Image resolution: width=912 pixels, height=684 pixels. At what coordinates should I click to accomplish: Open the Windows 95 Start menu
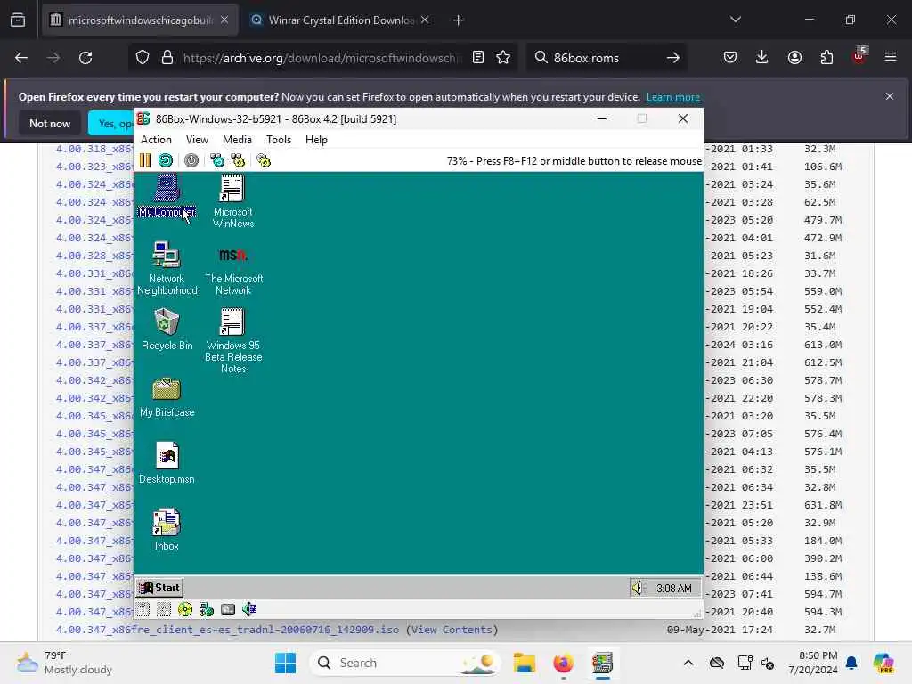coord(159,588)
